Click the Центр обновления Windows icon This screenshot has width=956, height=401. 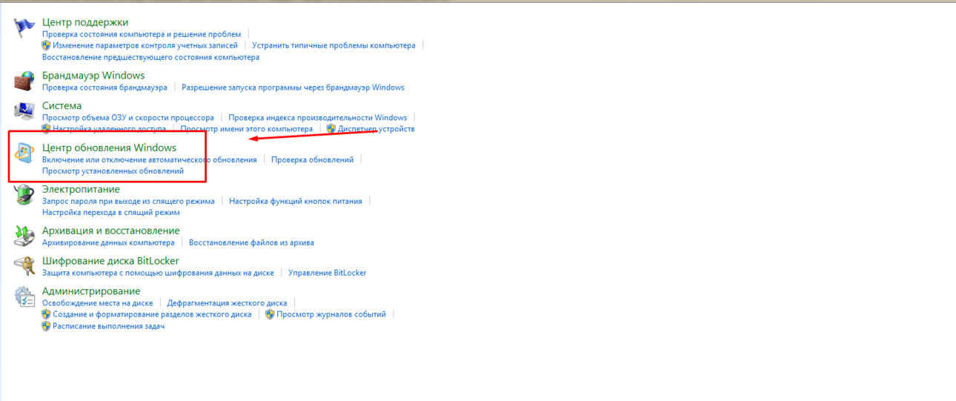[25, 153]
